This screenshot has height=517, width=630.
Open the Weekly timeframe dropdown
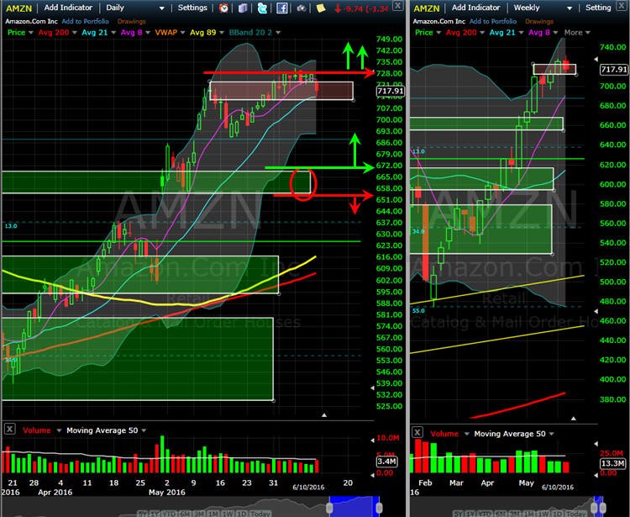click(569, 8)
